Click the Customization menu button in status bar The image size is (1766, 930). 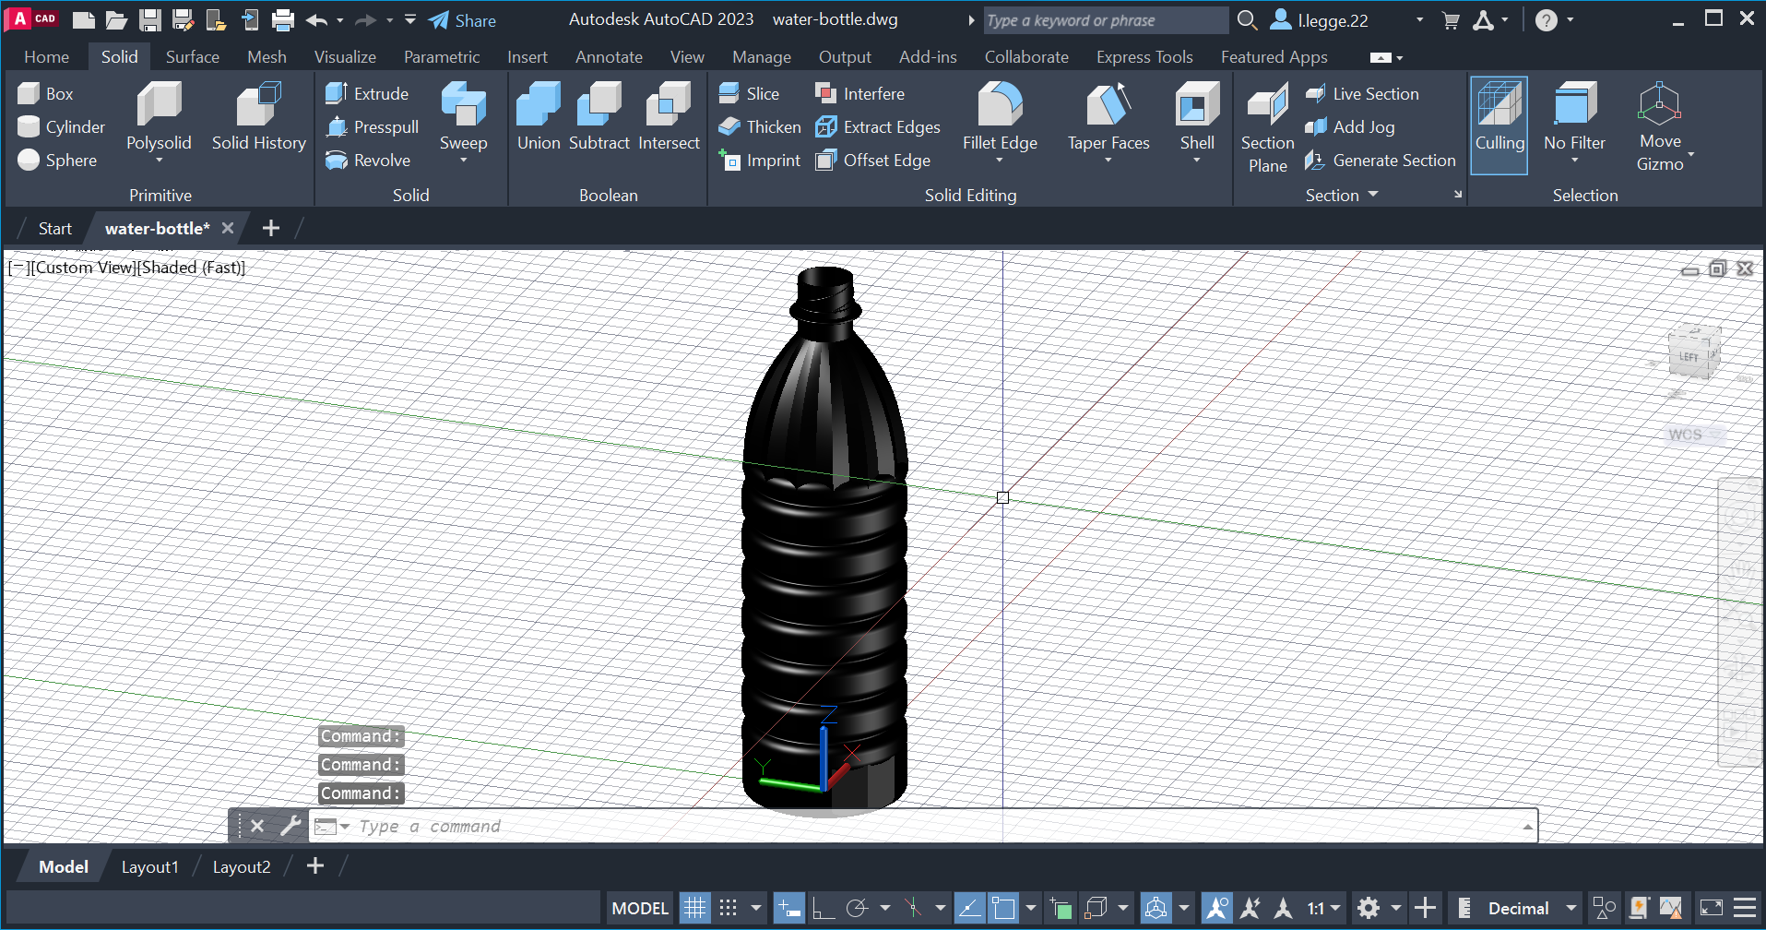coord(1744,908)
